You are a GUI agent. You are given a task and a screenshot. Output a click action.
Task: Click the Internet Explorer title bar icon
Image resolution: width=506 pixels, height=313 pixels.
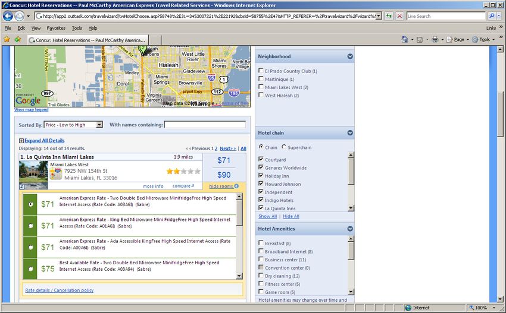pyautogui.click(x=5, y=5)
